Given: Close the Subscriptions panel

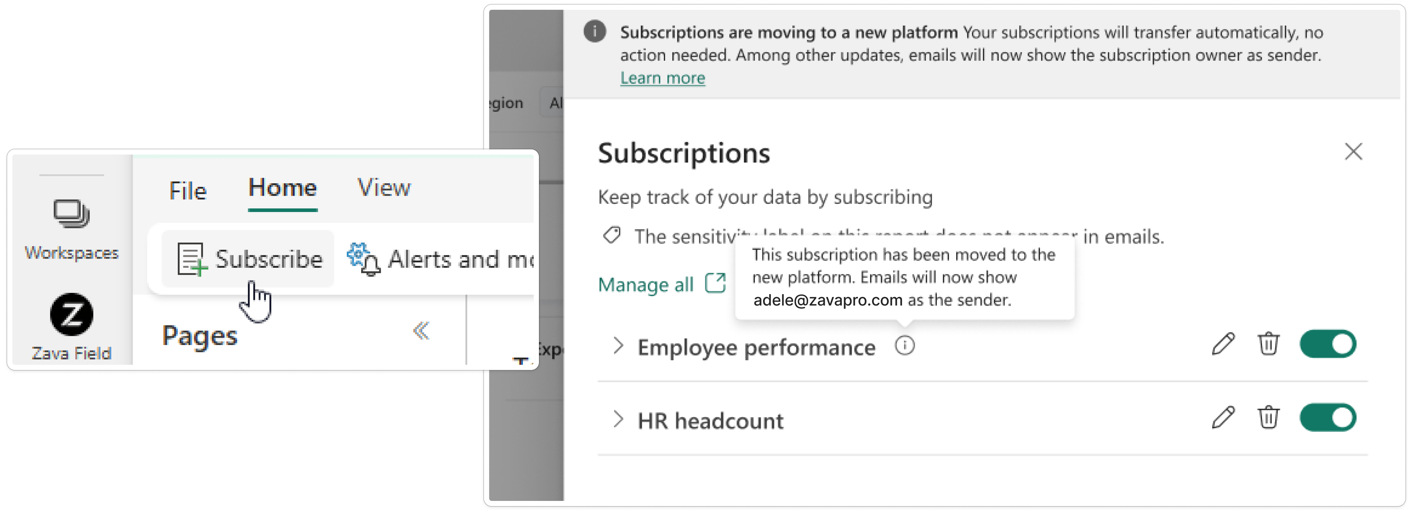Looking at the screenshot, I should pyautogui.click(x=1353, y=152).
